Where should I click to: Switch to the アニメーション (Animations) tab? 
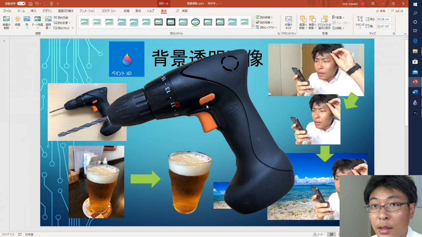tap(87, 11)
